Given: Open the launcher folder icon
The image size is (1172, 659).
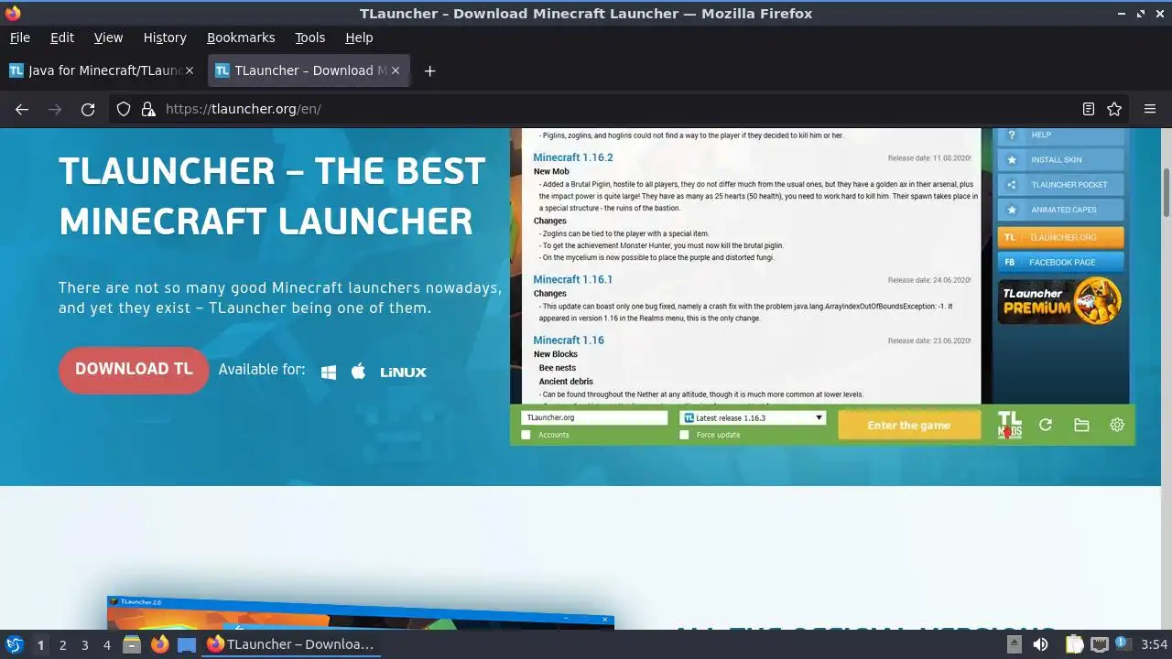Looking at the screenshot, I should (1081, 425).
